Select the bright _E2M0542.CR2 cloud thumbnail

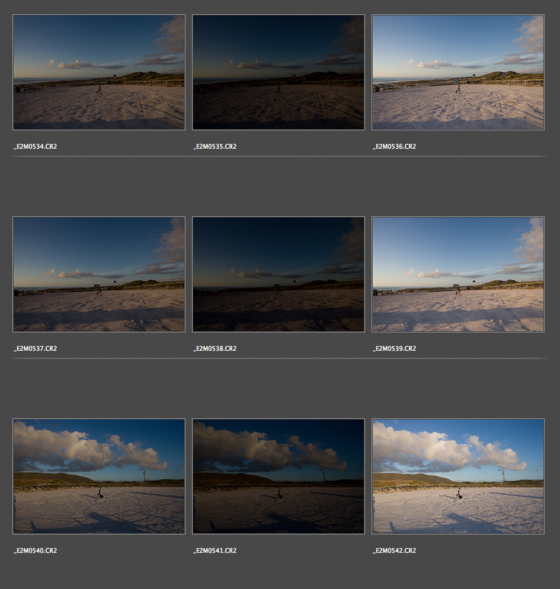click(x=457, y=476)
